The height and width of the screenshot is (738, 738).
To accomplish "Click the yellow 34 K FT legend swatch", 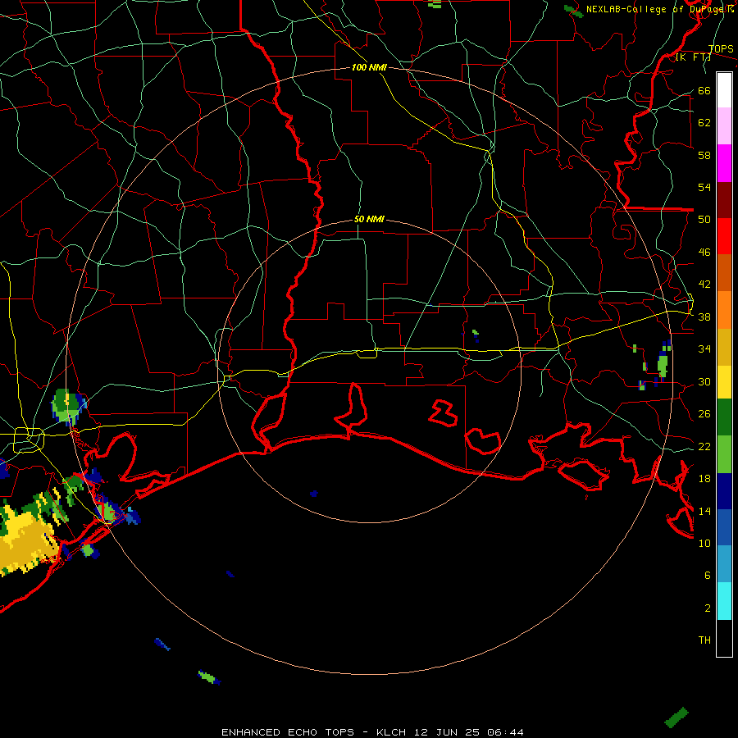I will click(724, 382).
